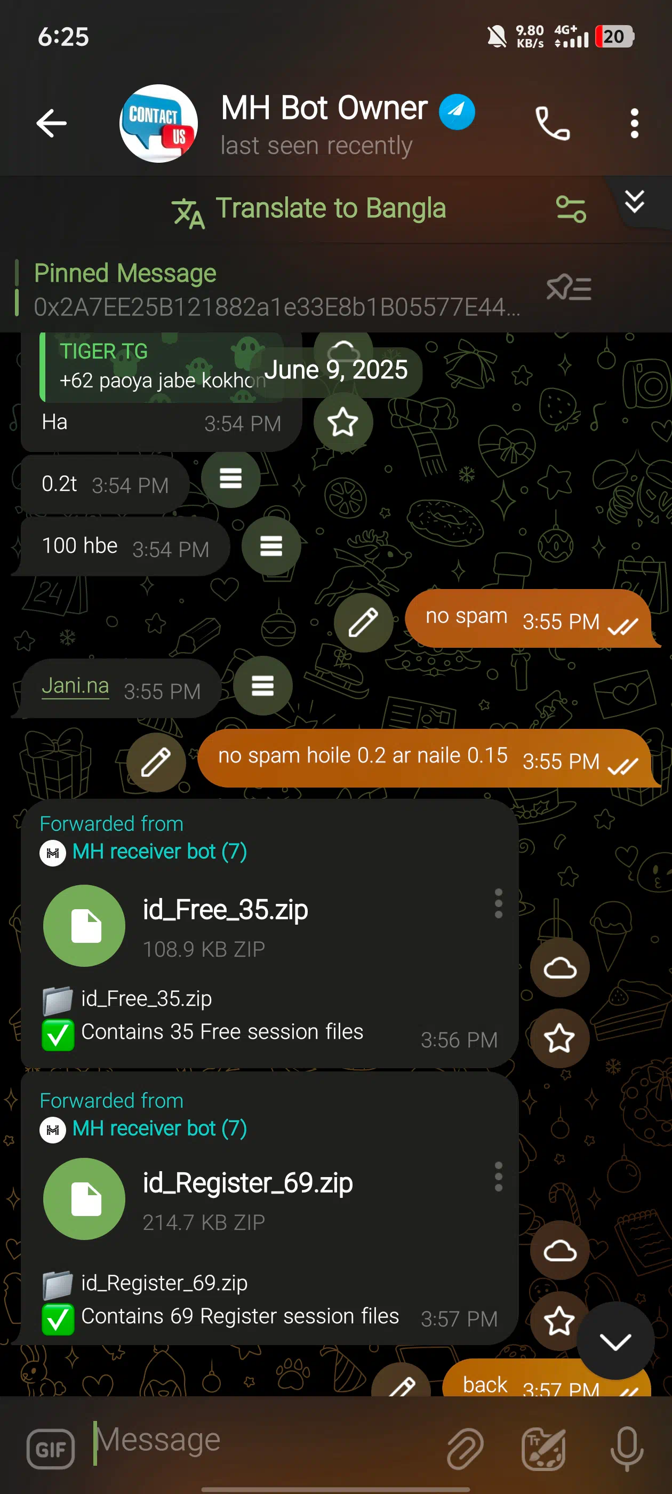Collapse the translate bar with double chevron
The height and width of the screenshot is (1494, 672).
634,202
